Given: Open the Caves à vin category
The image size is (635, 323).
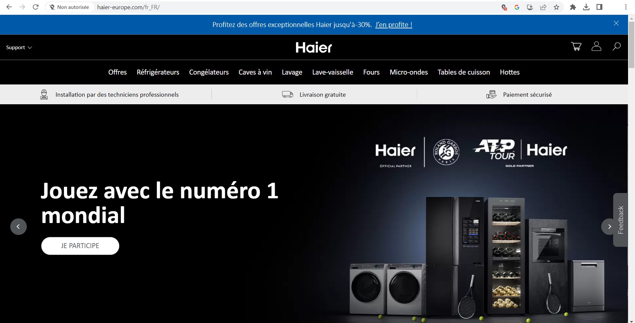Looking at the screenshot, I should click(255, 72).
